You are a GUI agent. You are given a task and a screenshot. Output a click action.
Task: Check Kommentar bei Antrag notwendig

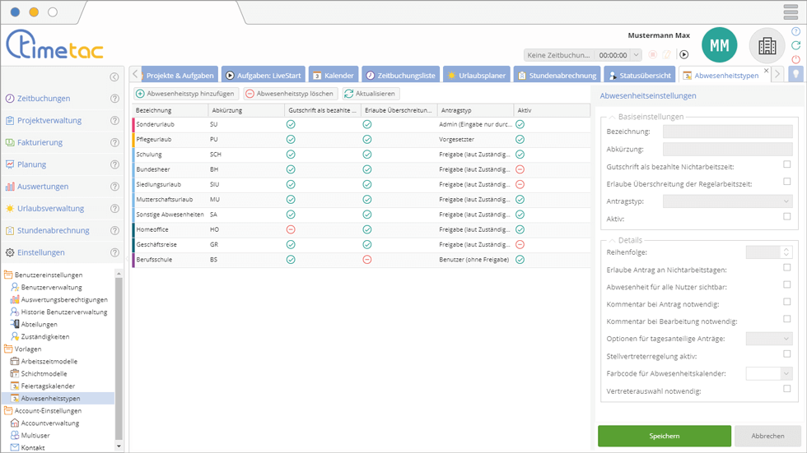pos(787,303)
